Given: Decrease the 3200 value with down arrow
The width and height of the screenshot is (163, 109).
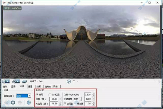Looking at the screenshot, I should tap(93, 100).
